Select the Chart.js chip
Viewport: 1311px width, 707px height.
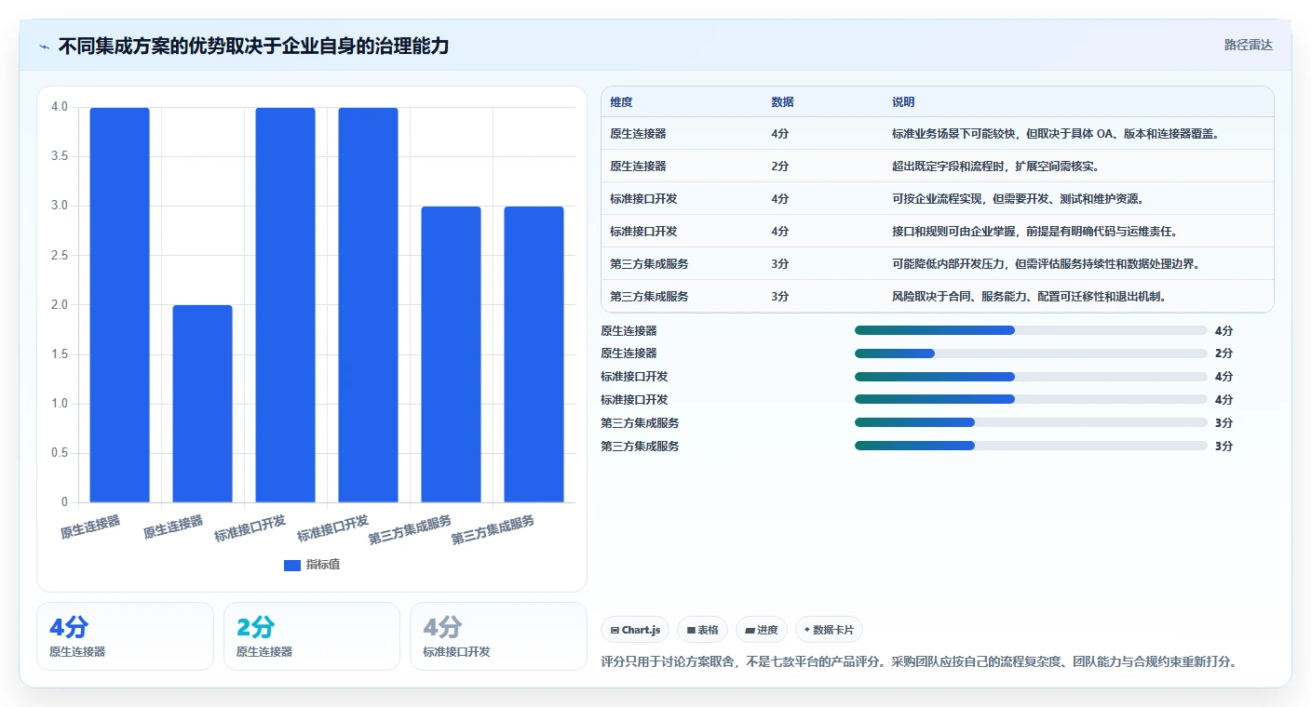(635, 630)
